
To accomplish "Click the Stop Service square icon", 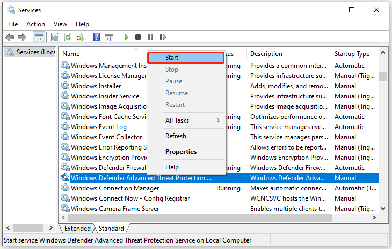I will tap(138, 37).
